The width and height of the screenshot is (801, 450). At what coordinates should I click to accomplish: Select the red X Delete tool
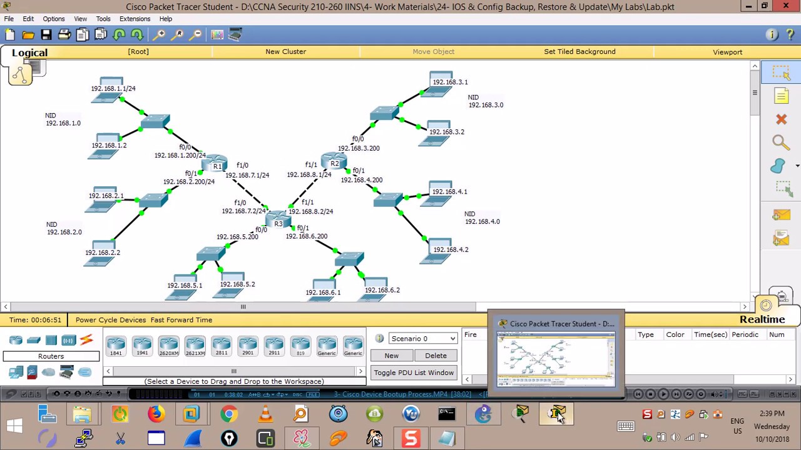pyautogui.click(x=781, y=119)
